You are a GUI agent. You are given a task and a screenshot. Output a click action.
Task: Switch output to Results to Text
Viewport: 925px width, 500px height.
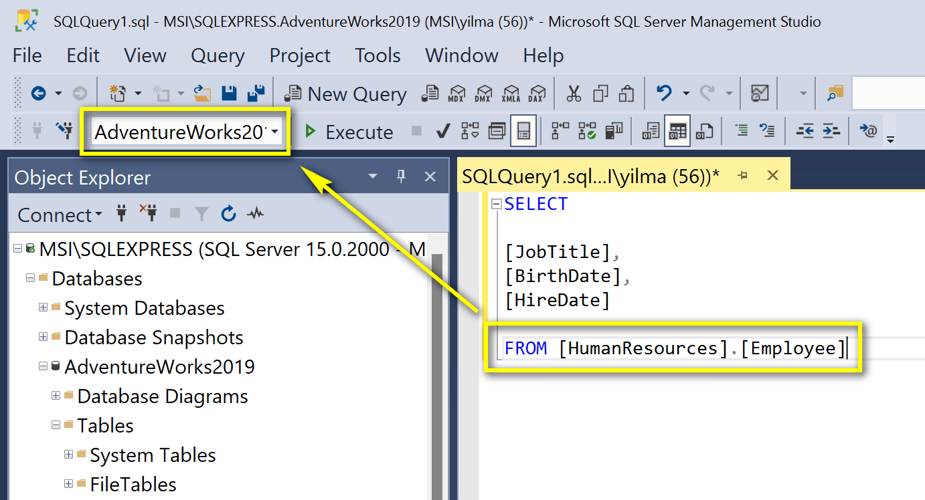pos(651,131)
